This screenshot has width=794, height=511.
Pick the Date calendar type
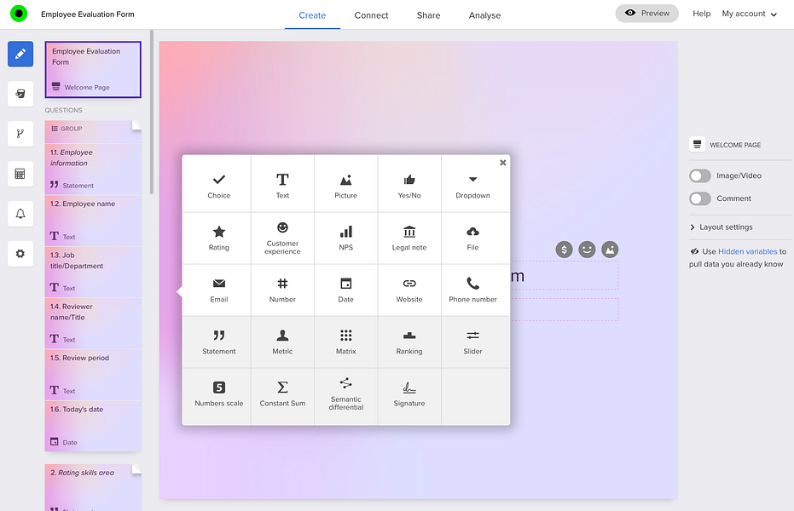click(x=346, y=290)
